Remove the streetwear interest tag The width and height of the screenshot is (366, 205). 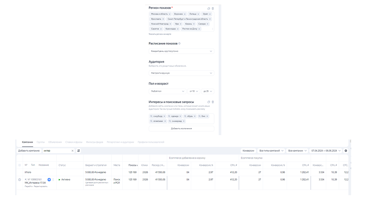[x=165, y=121]
